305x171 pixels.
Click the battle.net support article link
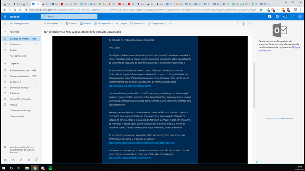[130, 158]
